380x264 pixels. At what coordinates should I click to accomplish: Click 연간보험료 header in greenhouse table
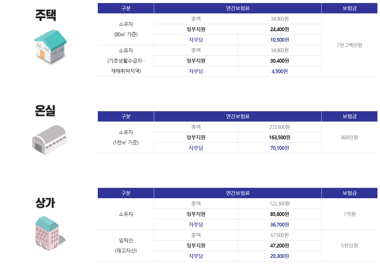click(238, 116)
